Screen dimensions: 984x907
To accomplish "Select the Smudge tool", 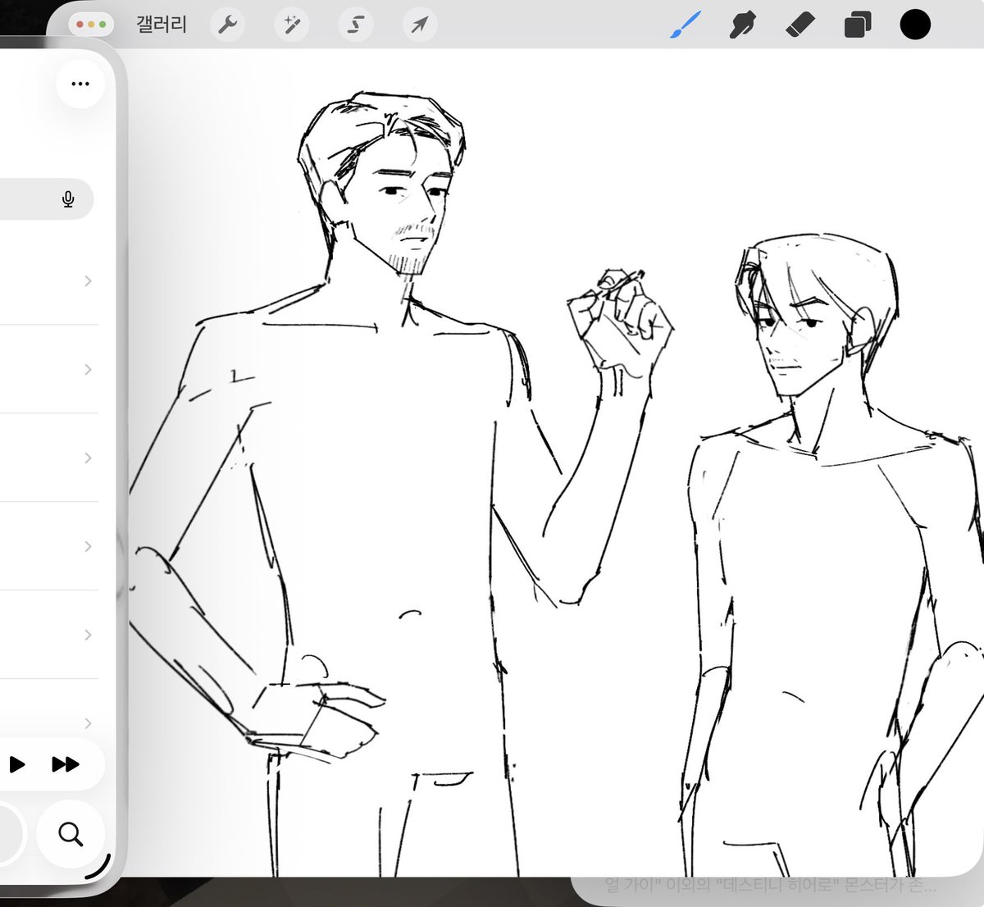I will [x=742, y=25].
